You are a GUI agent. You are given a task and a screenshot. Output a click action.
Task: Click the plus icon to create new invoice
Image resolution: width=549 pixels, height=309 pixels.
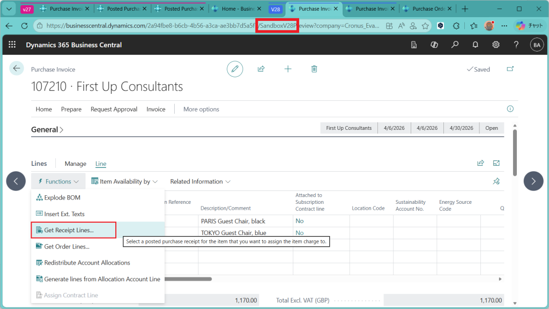(x=288, y=69)
